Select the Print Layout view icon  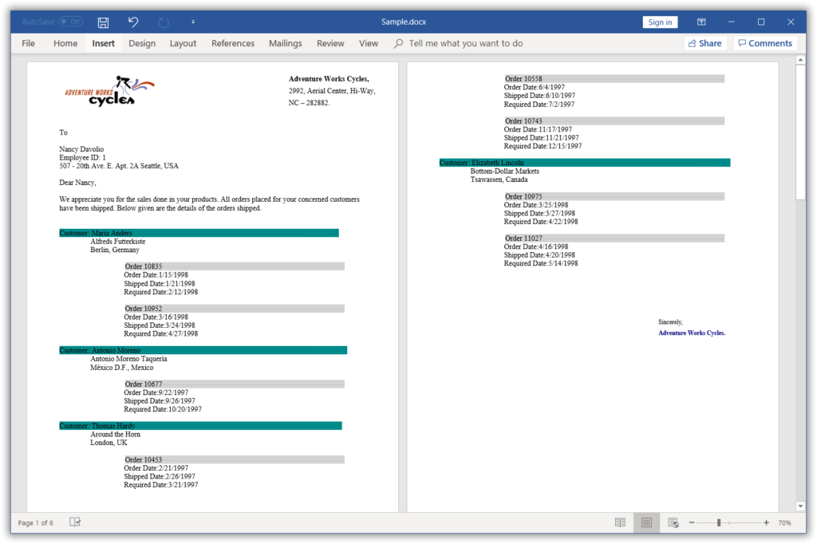tap(646, 522)
